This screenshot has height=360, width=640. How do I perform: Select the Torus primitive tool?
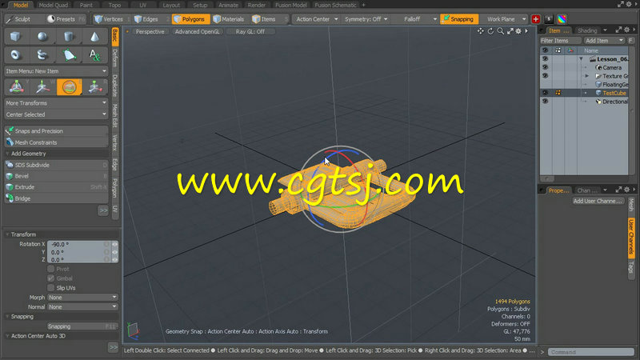(15, 54)
